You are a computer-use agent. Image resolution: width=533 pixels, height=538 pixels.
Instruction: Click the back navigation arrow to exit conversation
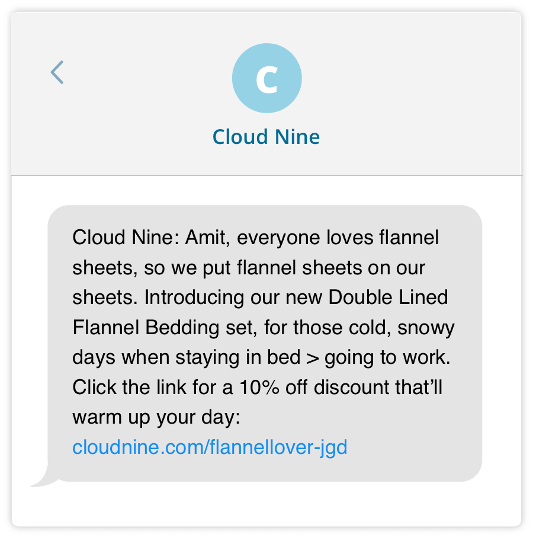[x=56, y=72]
